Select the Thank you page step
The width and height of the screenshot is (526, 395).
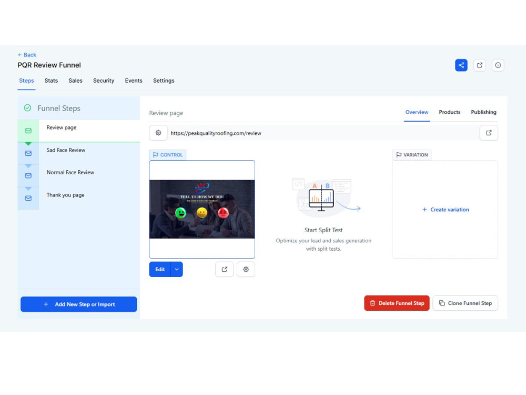point(79,198)
